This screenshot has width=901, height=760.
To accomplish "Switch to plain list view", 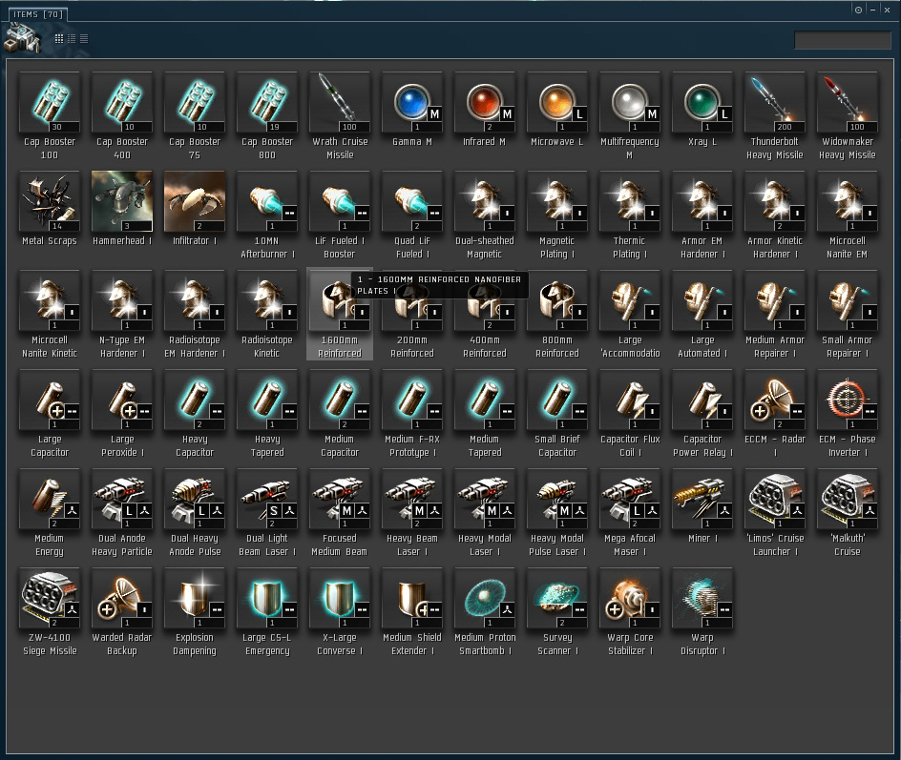I will 84,38.
